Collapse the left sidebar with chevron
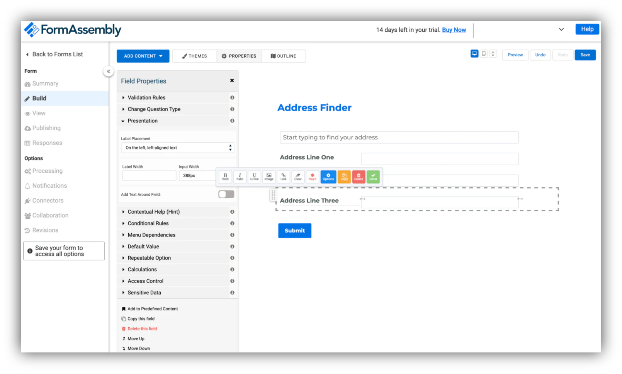The height and width of the screenshot is (374, 622). [x=109, y=71]
